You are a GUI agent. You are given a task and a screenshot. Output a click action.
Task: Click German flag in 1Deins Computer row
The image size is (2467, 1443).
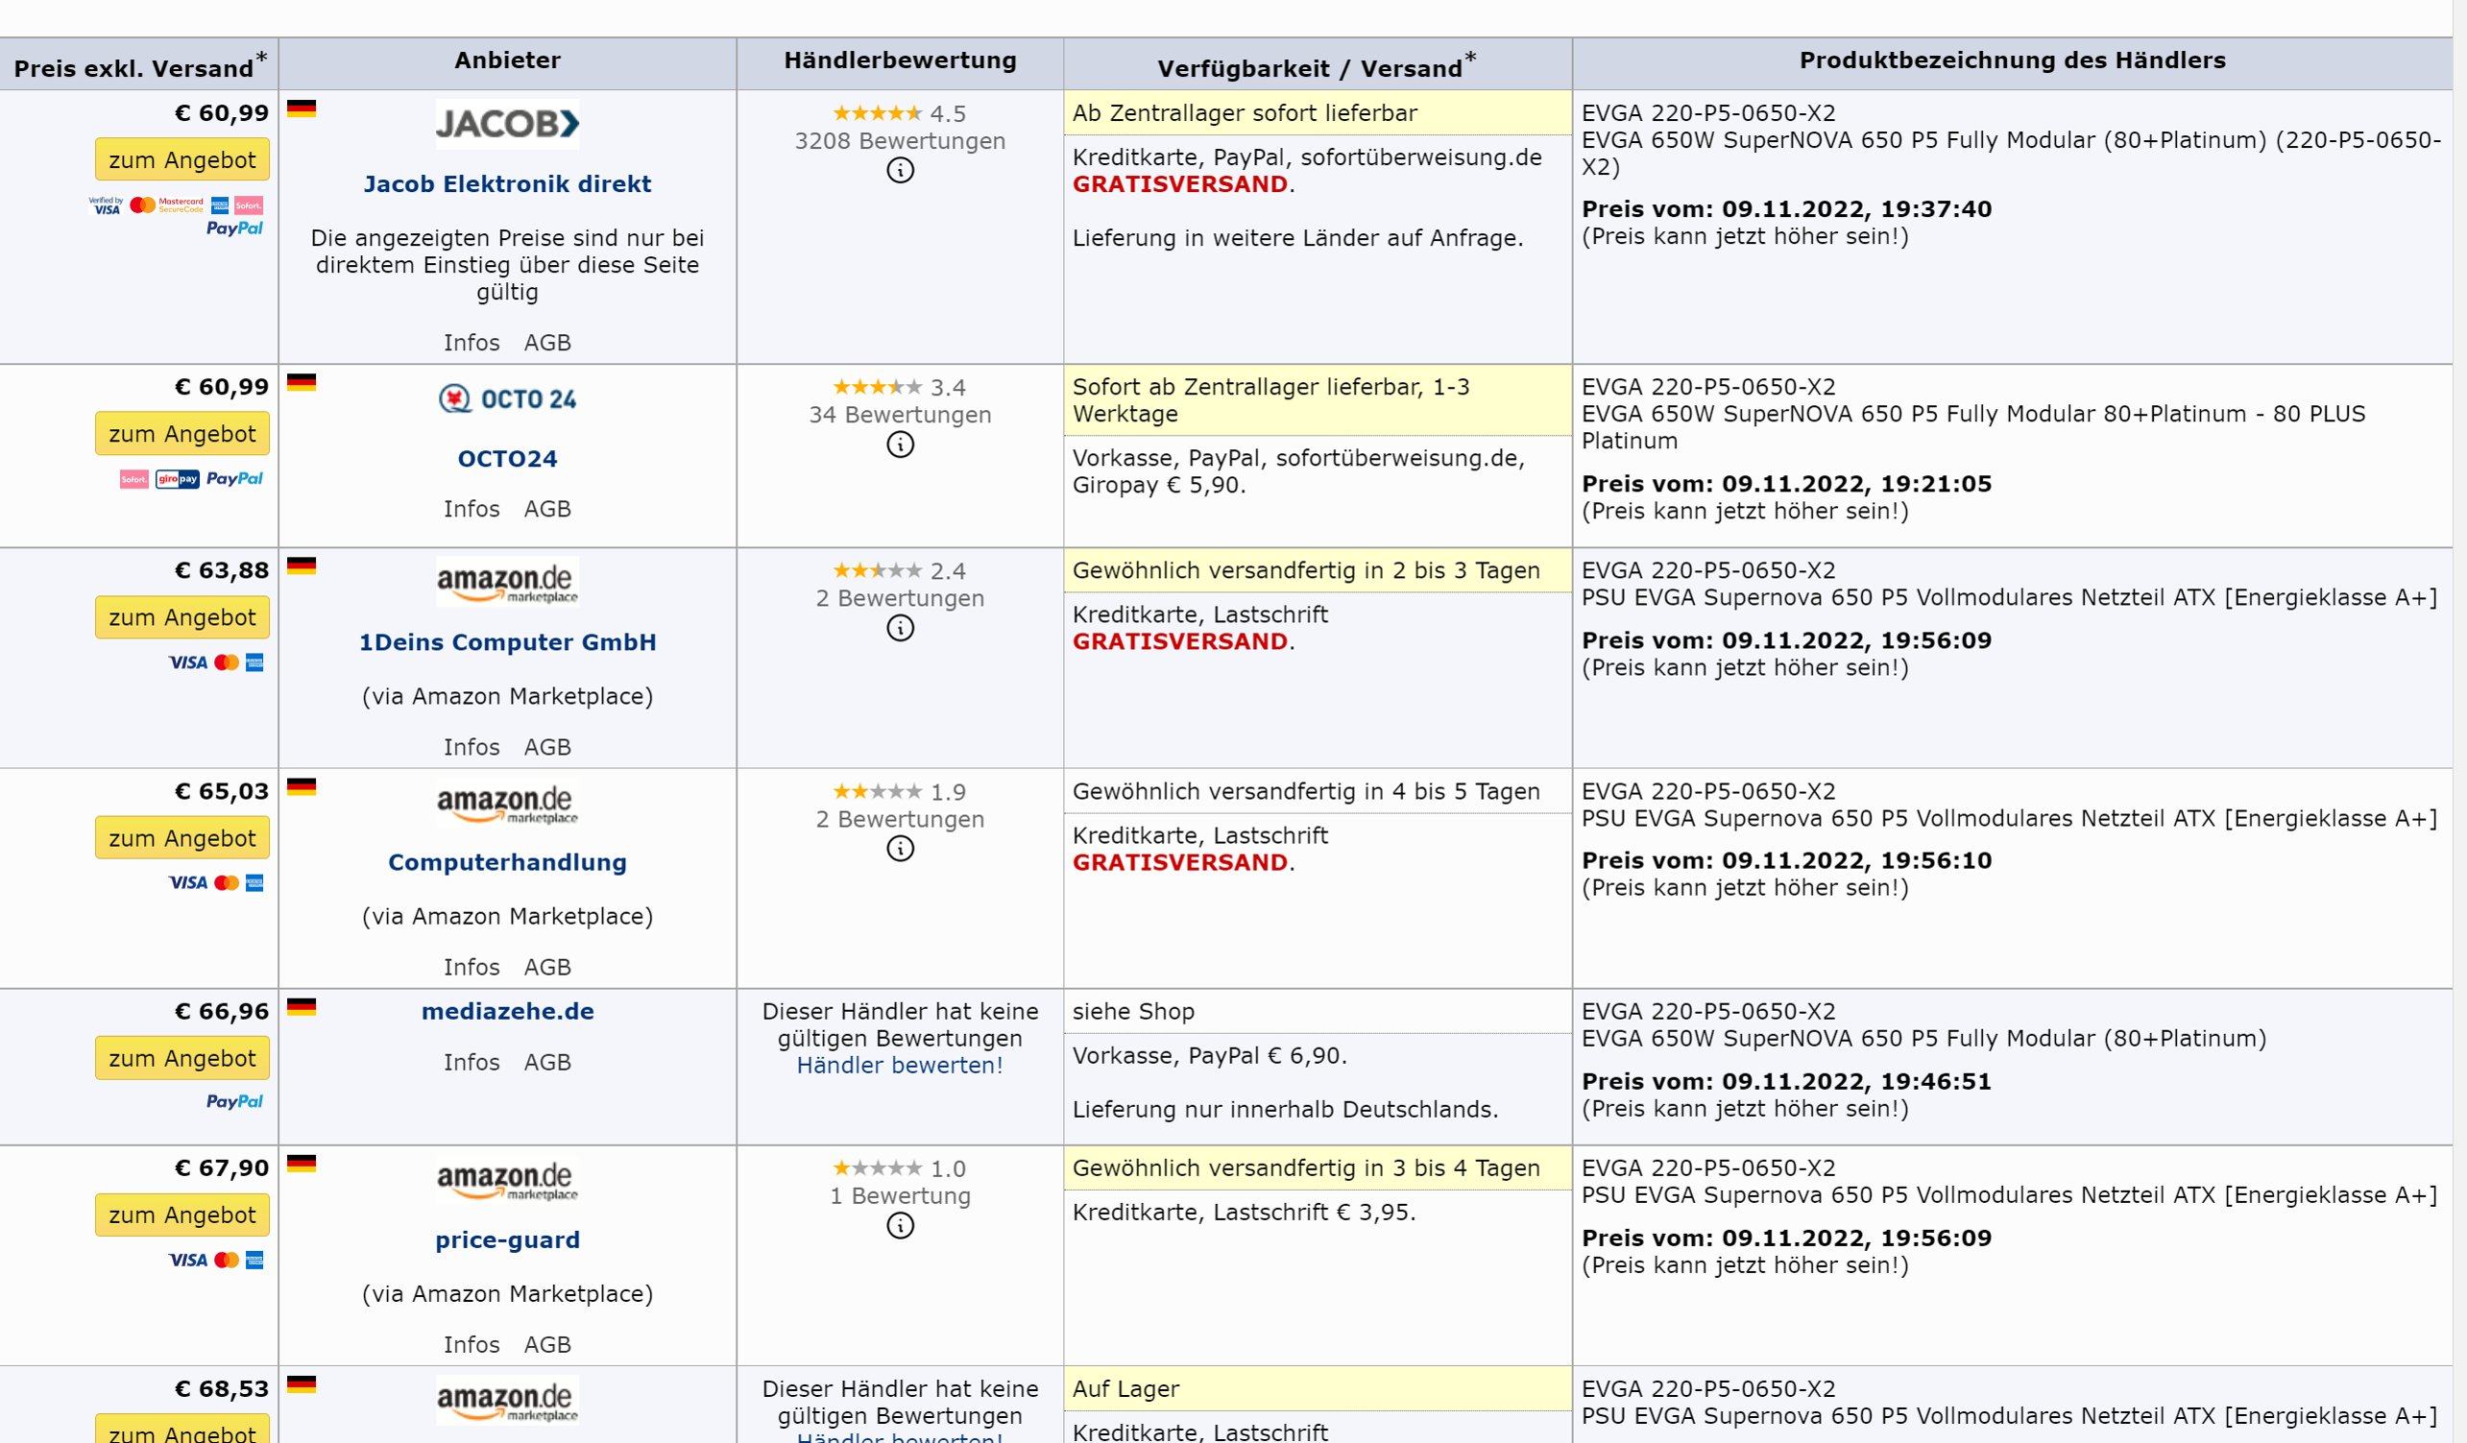pyautogui.click(x=302, y=565)
